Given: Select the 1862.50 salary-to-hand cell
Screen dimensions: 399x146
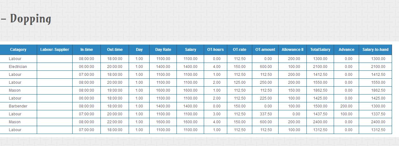Looking at the screenshot, I should click(x=376, y=90).
